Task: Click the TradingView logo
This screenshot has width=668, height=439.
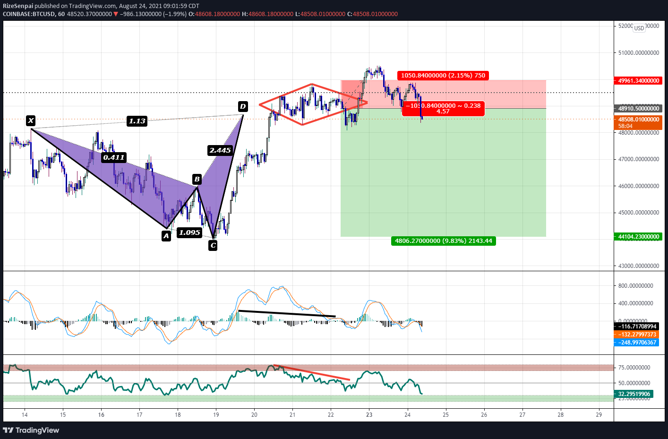Action: [31, 430]
